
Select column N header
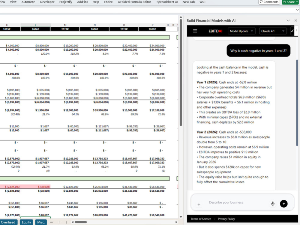point(94,25)
